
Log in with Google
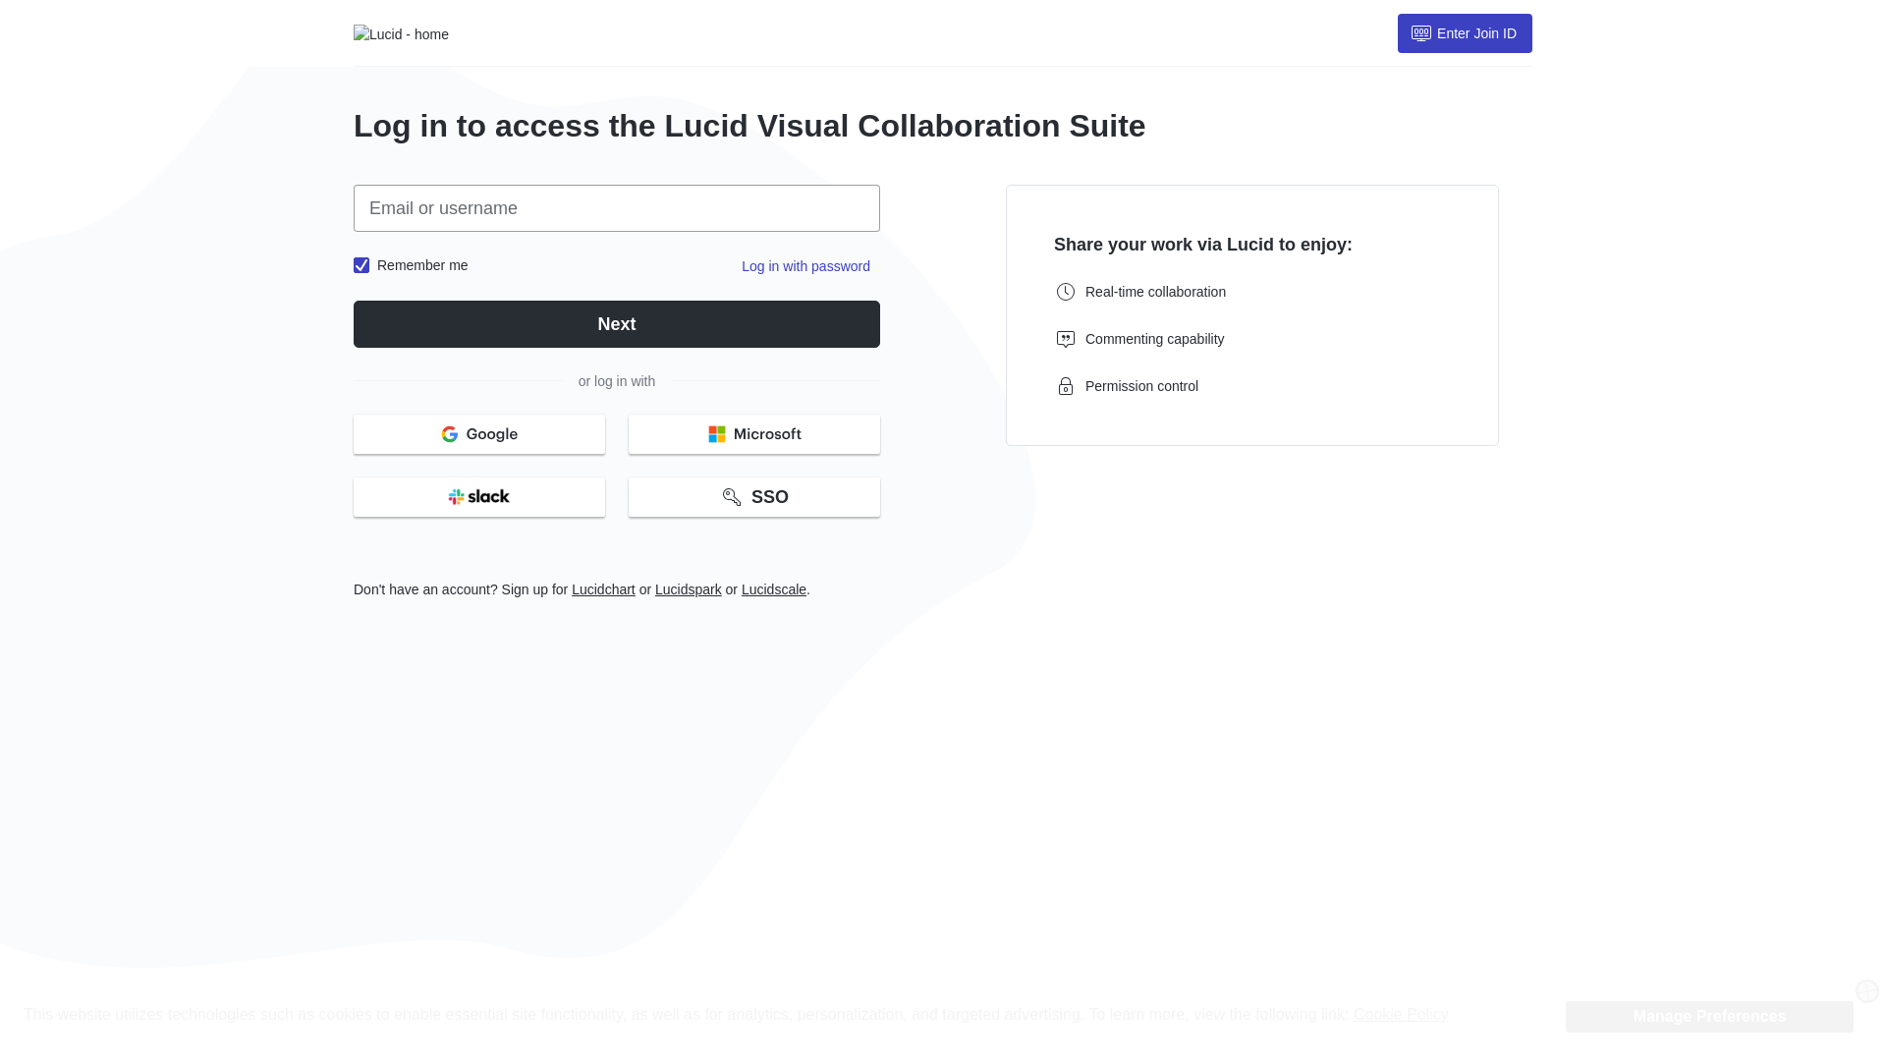click(x=479, y=434)
